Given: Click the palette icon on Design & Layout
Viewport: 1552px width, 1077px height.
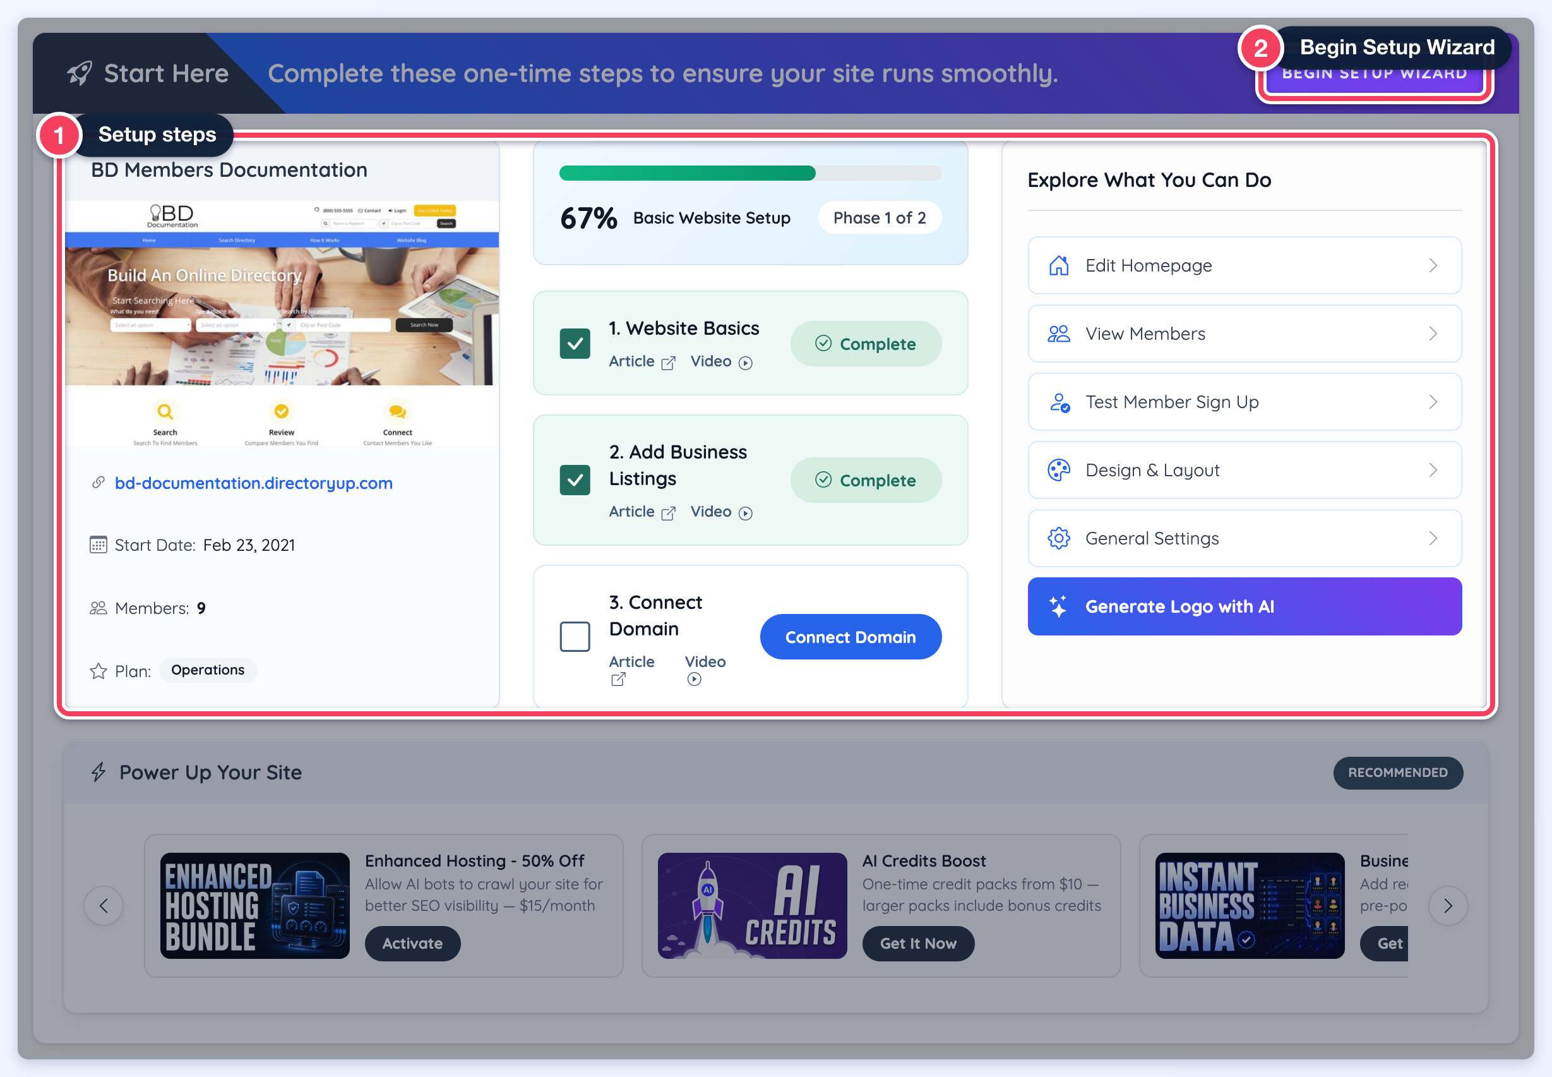Looking at the screenshot, I should pos(1059,471).
